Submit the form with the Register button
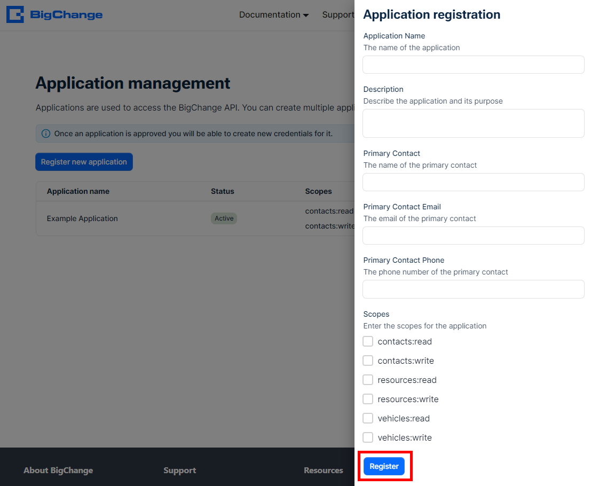Screen dimensions: 591x486 [x=384, y=466]
